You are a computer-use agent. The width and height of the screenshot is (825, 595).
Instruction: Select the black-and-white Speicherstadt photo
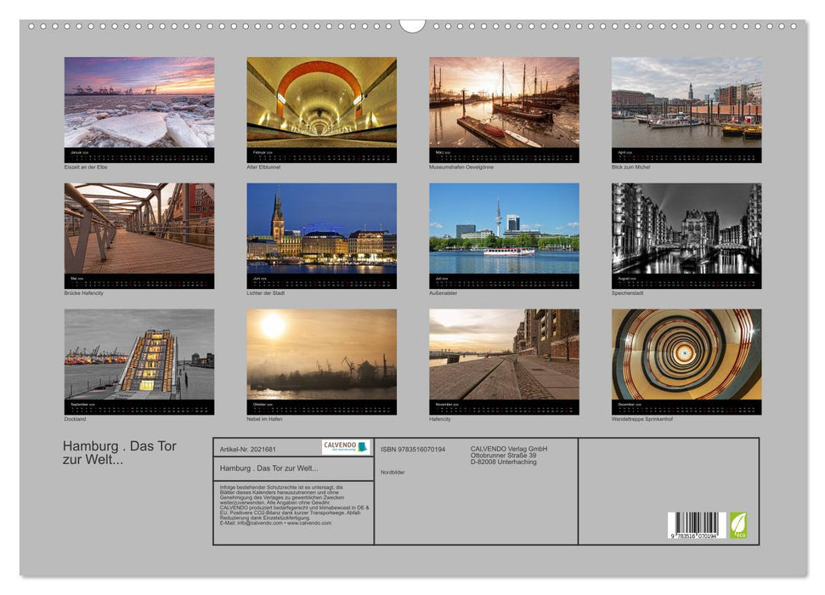click(x=686, y=229)
